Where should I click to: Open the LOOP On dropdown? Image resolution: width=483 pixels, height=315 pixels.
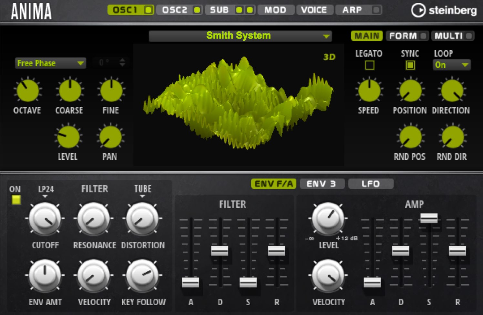451,65
